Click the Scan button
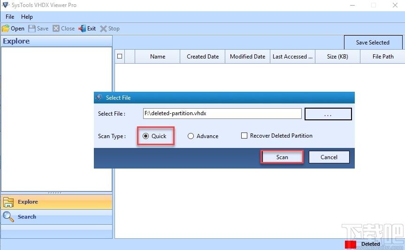405x250 pixels. (282, 157)
